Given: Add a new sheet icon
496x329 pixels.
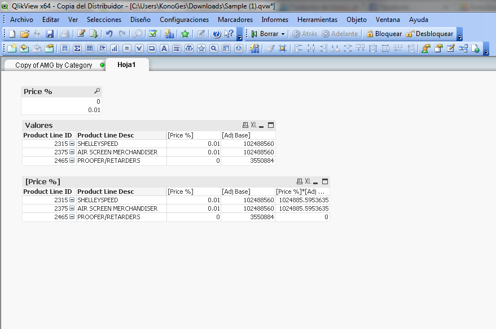Looking at the screenshot, I should [12, 48].
